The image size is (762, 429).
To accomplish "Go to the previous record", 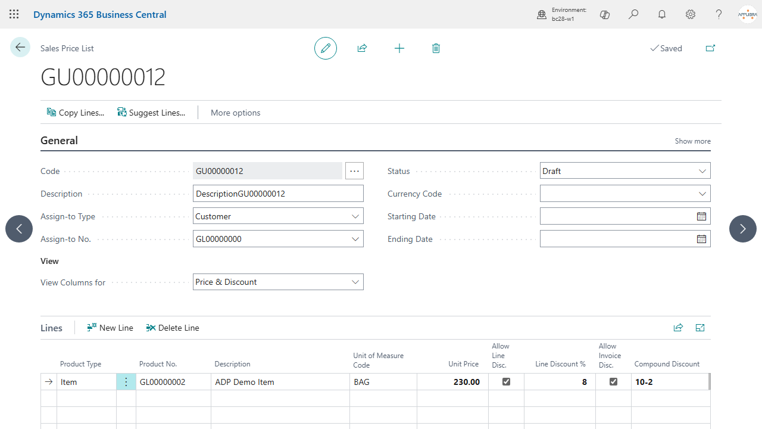I will tap(19, 229).
